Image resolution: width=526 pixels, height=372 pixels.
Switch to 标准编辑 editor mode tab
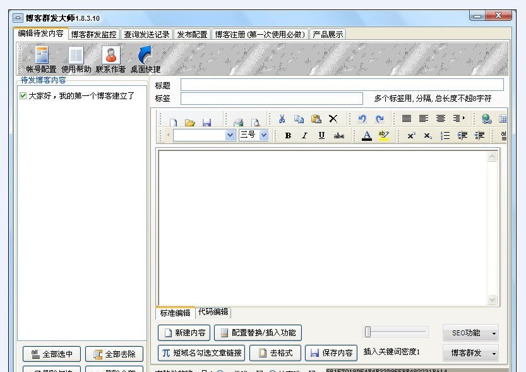(x=175, y=313)
